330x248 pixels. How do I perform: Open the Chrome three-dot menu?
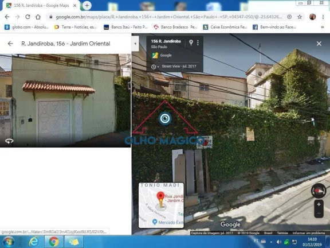click(323, 17)
